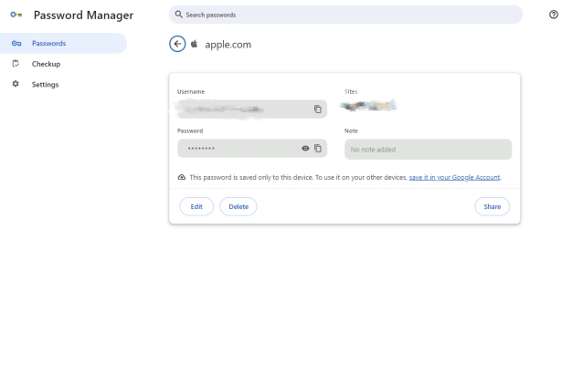Click the masked Password field
Viewport: 561px width, 365px height.
pos(238,149)
